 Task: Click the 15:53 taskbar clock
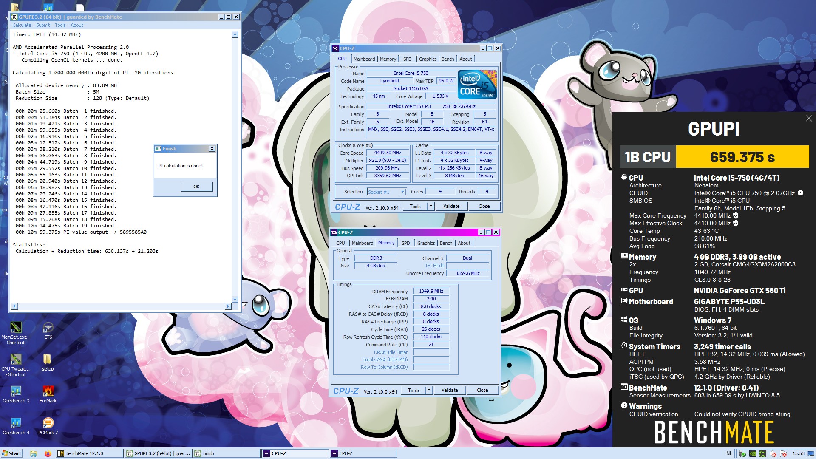pyautogui.click(x=799, y=453)
